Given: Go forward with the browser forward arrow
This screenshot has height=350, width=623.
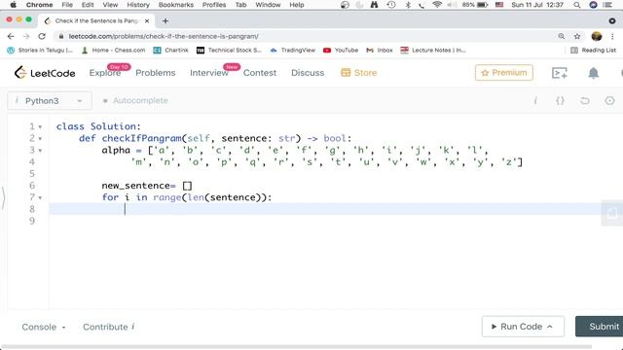Looking at the screenshot, I should (26, 36).
